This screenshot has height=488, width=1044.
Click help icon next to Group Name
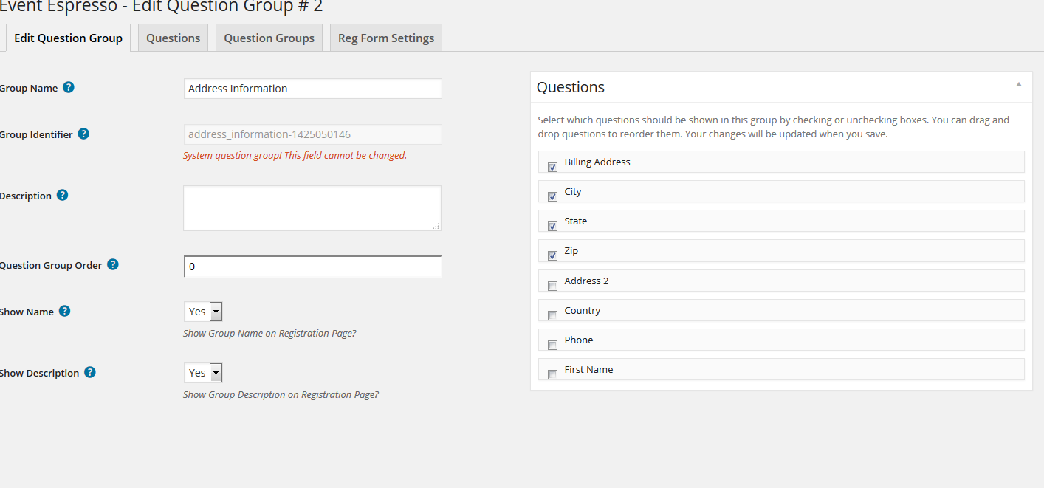[x=69, y=87]
